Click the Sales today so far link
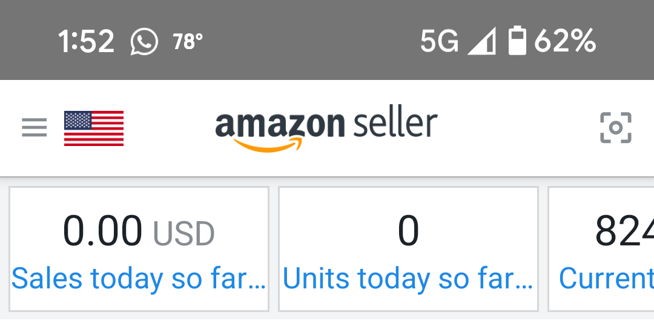 click(139, 278)
